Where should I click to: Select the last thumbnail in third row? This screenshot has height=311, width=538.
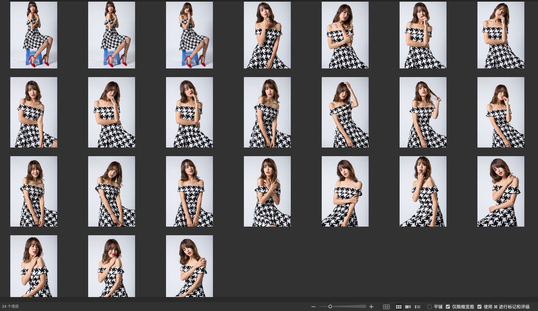[x=501, y=191]
